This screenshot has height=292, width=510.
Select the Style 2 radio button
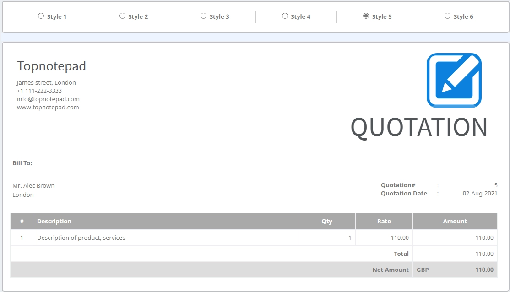pyautogui.click(x=122, y=16)
